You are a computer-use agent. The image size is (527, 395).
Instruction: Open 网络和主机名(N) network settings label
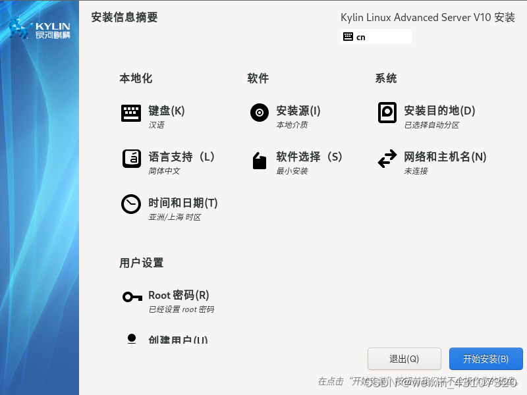pos(445,157)
